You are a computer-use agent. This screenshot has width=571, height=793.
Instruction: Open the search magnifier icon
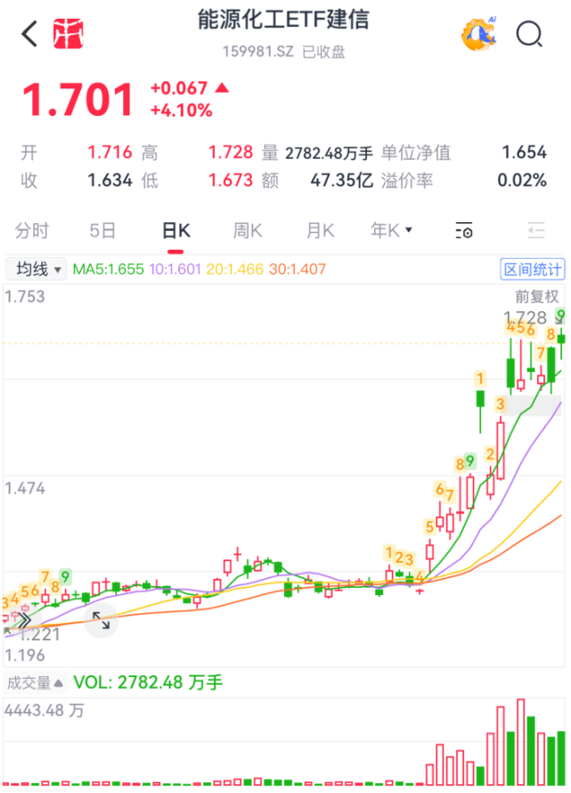(530, 35)
